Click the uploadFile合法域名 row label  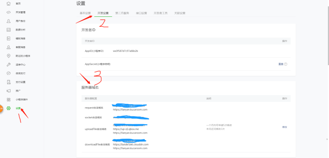coord(95,129)
